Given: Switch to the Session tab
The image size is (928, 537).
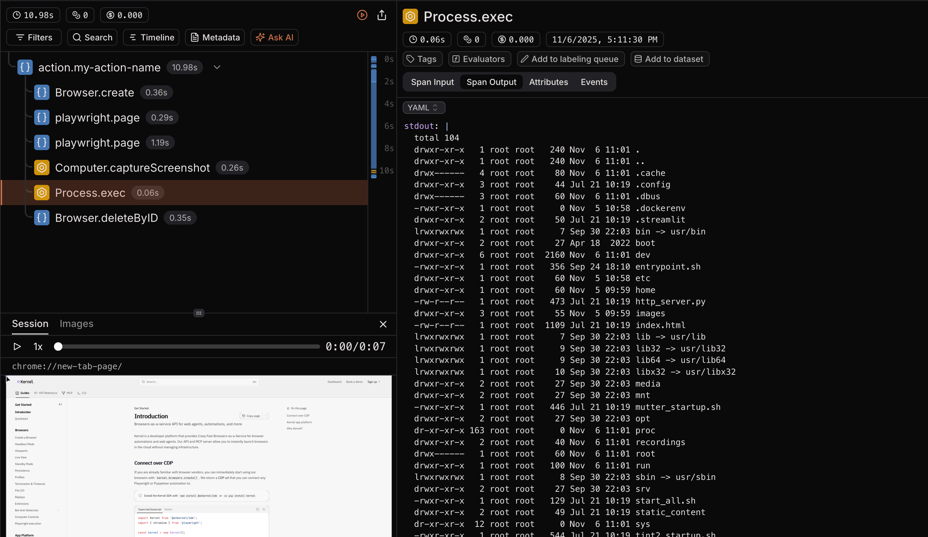Looking at the screenshot, I should click(x=30, y=324).
